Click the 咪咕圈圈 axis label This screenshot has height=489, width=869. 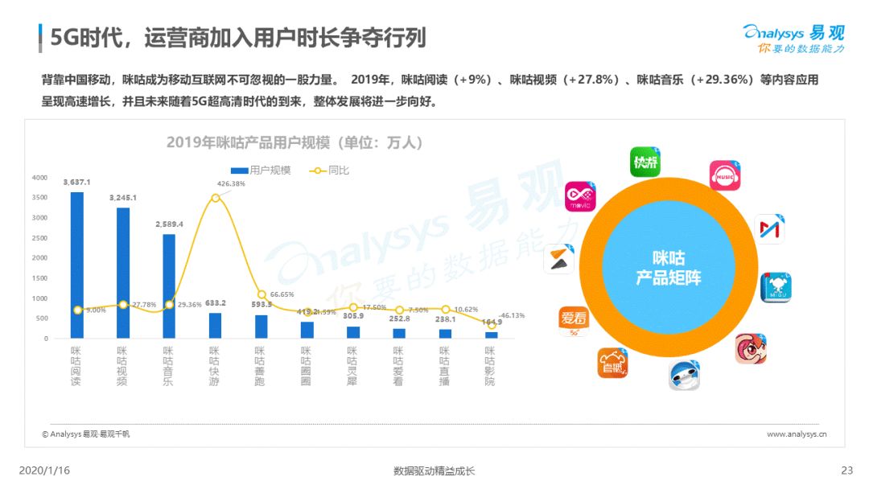pos(306,366)
